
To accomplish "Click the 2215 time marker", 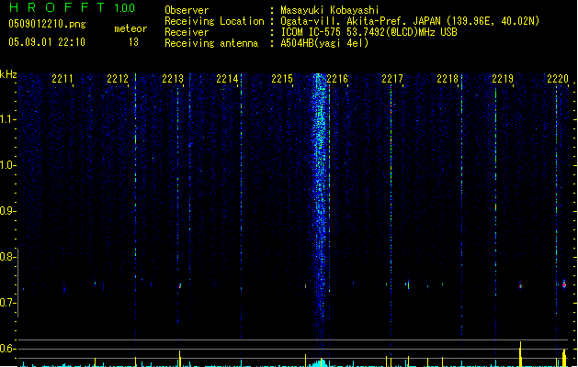I will pos(282,79).
